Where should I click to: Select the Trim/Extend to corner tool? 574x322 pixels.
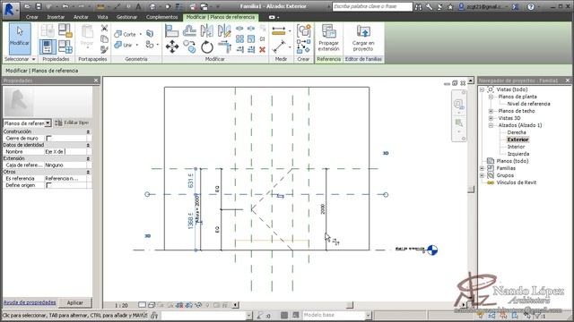(224, 47)
